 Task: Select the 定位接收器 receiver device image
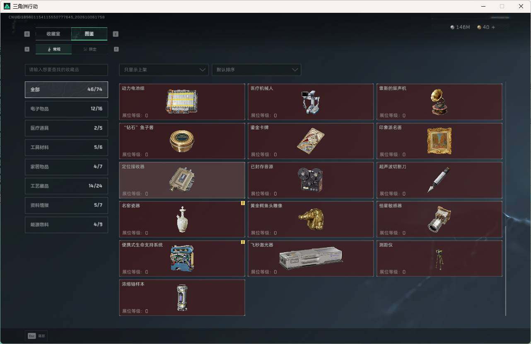[x=182, y=179]
